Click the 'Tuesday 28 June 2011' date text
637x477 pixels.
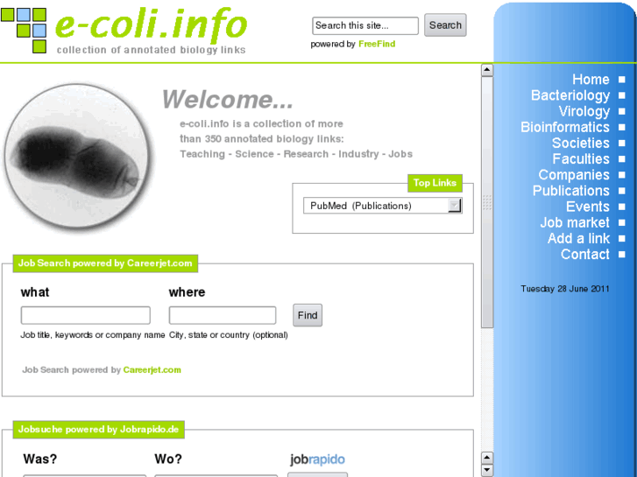(x=564, y=289)
